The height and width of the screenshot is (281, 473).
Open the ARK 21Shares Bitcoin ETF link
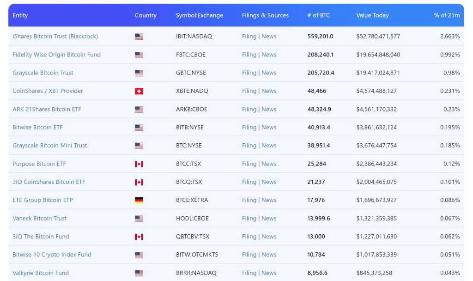tap(47, 109)
